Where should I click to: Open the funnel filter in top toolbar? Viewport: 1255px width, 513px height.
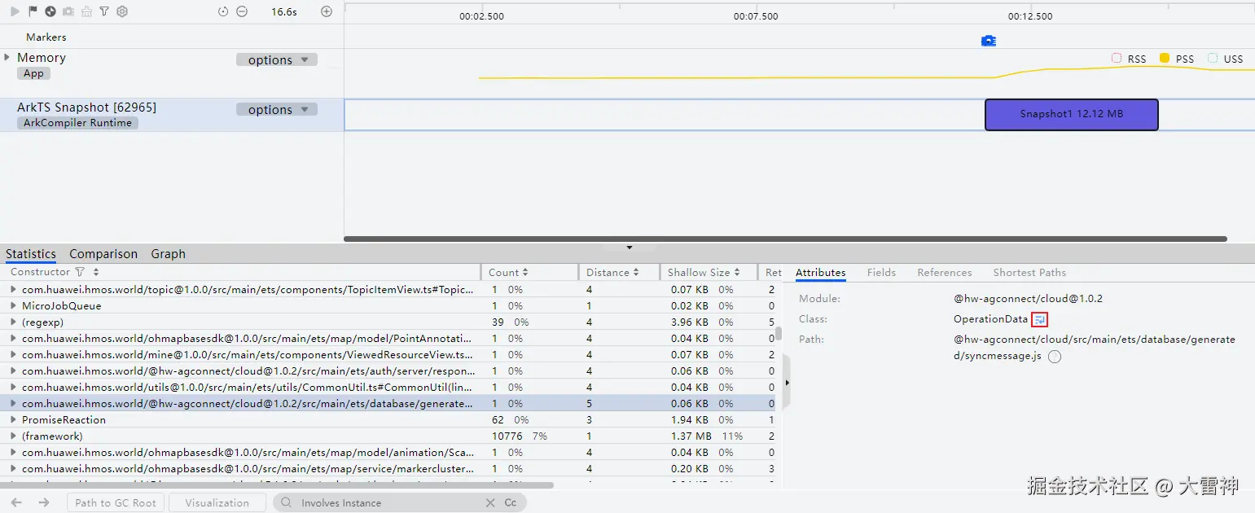(104, 11)
